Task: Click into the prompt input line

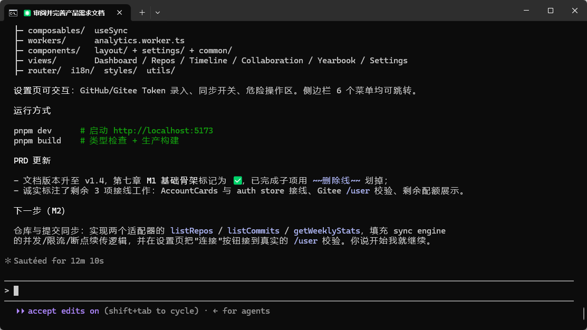Action: [293, 290]
